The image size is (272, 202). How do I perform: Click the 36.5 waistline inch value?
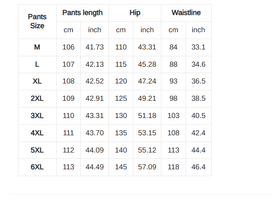[x=199, y=81]
